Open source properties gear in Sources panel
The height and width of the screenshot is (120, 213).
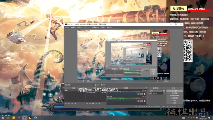click(x=93, y=103)
